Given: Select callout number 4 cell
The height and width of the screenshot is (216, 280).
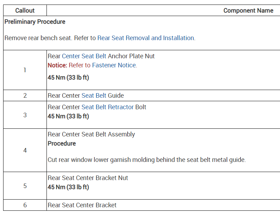Looking at the screenshot, I should click(25, 150).
